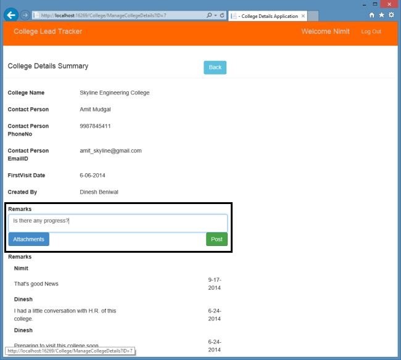
Task: Open the College Lead Tracker brand link
Action: [x=48, y=31]
